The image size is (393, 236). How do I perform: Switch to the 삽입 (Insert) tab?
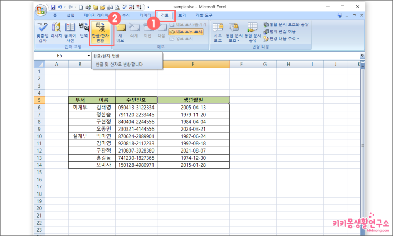click(70, 15)
